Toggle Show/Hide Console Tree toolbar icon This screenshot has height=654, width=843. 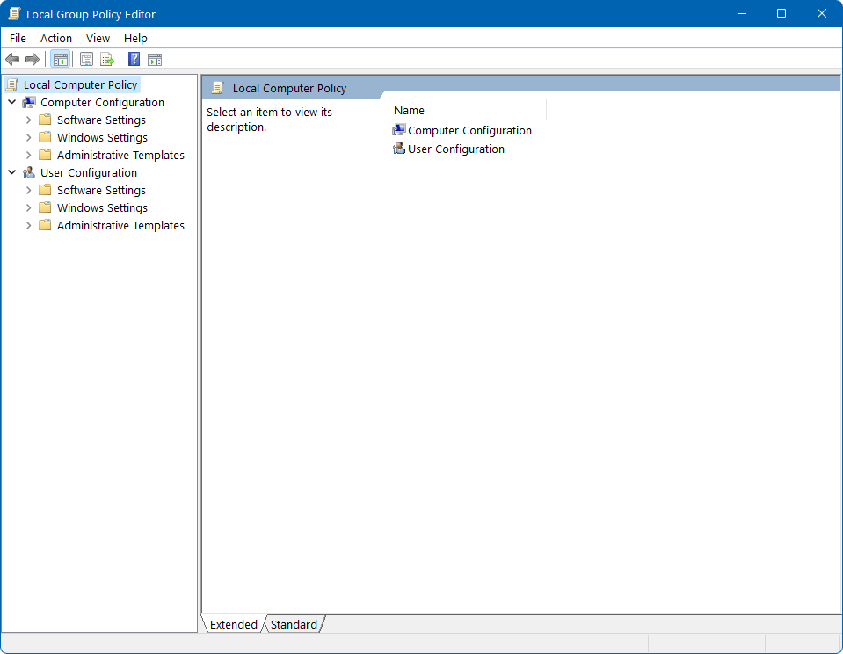pos(60,59)
